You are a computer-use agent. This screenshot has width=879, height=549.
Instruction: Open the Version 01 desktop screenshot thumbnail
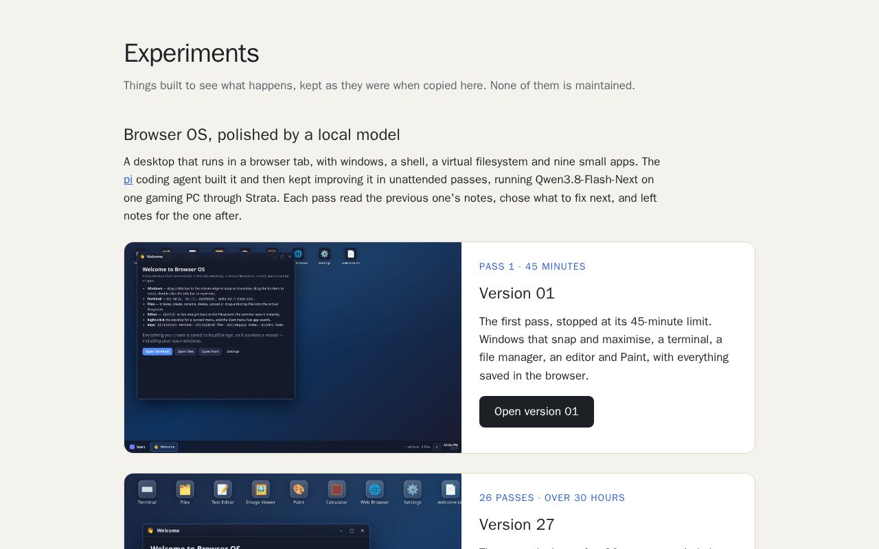pyautogui.click(x=293, y=347)
